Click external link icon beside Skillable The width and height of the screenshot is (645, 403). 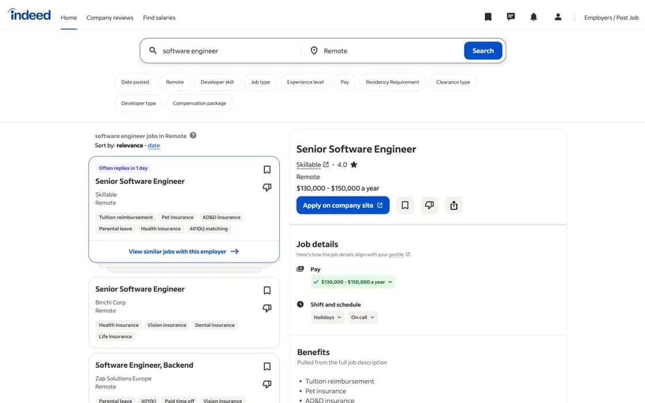pos(326,165)
